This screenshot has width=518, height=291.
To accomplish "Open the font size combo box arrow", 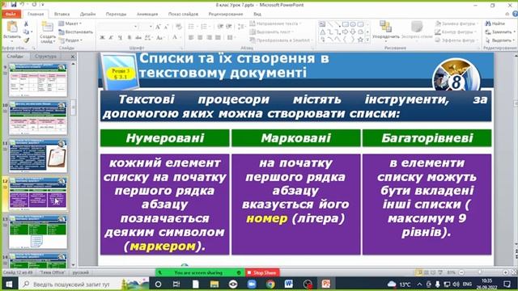I will coord(151,27).
